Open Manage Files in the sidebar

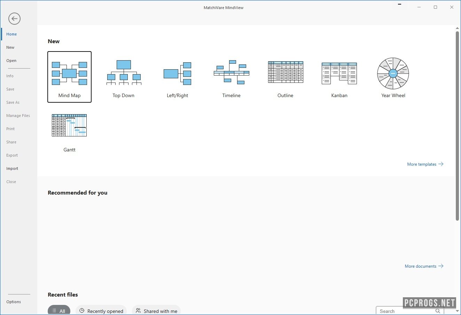click(18, 116)
